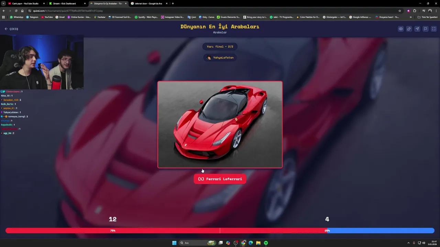The image size is (440, 247).
Task: Open File Explorer from the taskbar
Action: pyautogui.click(x=258, y=243)
